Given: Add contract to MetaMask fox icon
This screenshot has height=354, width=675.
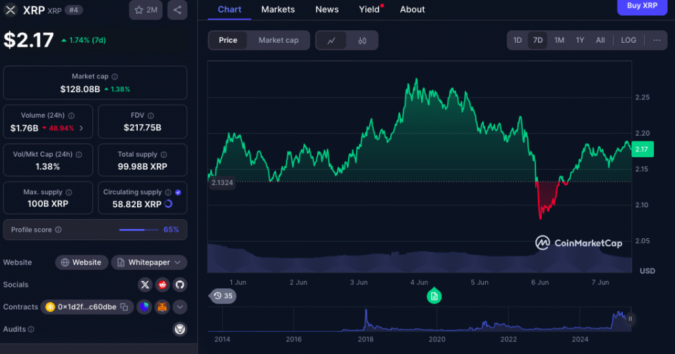Looking at the screenshot, I should tap(162, 307).
